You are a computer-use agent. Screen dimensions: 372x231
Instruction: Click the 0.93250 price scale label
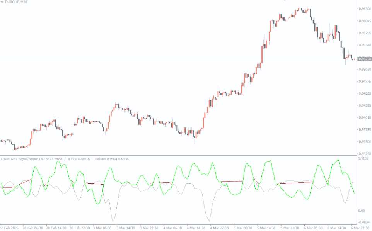pyautogui.click(x=365, y=154)
